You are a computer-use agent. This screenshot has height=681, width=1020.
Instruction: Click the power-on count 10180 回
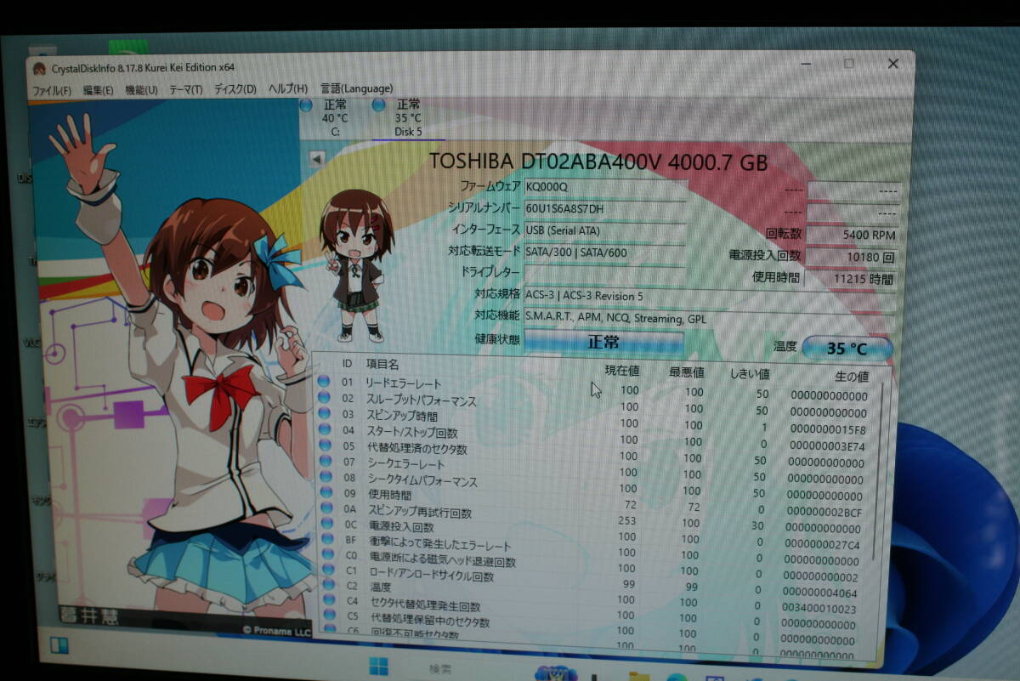click(851, 257)
